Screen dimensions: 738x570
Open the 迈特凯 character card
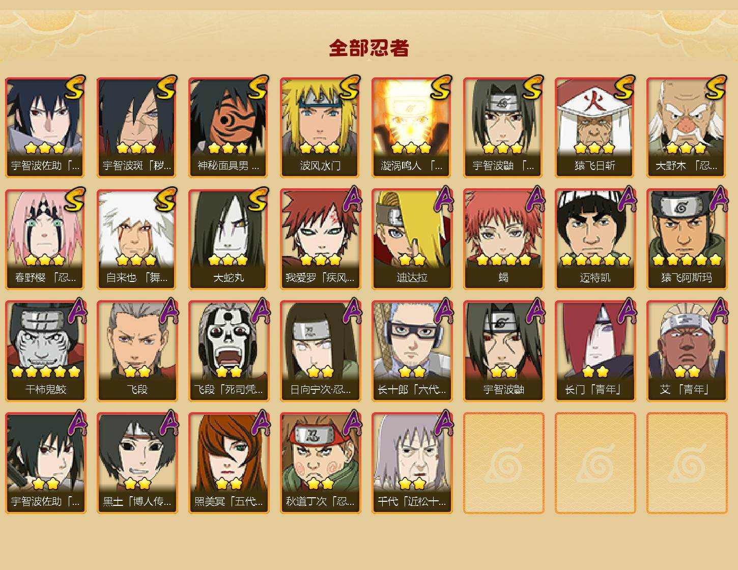point(595,239)
